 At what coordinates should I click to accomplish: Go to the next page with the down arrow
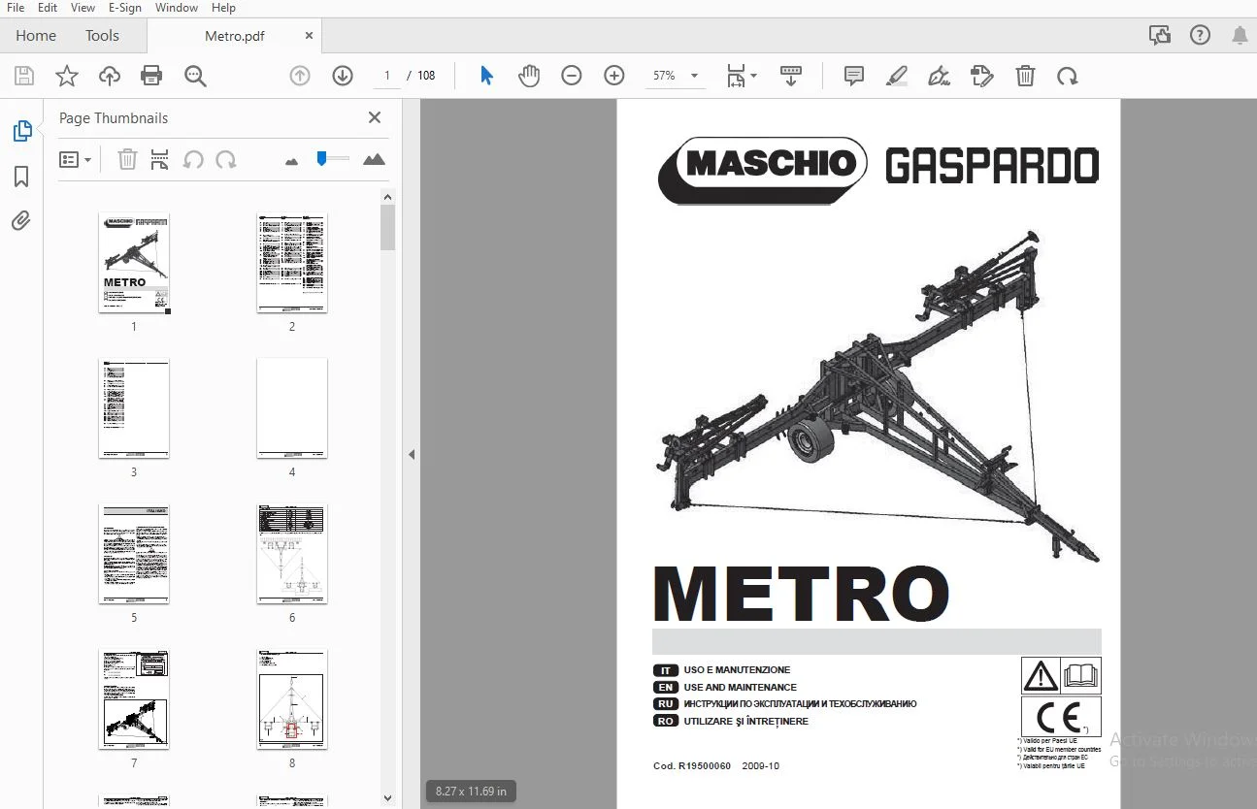tap(343, 76)
